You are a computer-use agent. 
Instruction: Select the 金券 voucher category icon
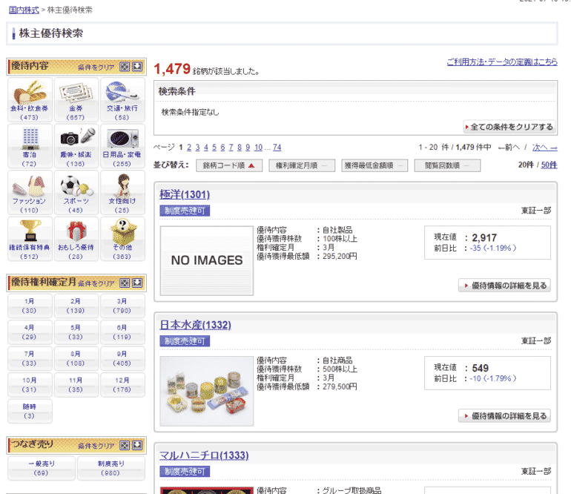tap(76, 99)
